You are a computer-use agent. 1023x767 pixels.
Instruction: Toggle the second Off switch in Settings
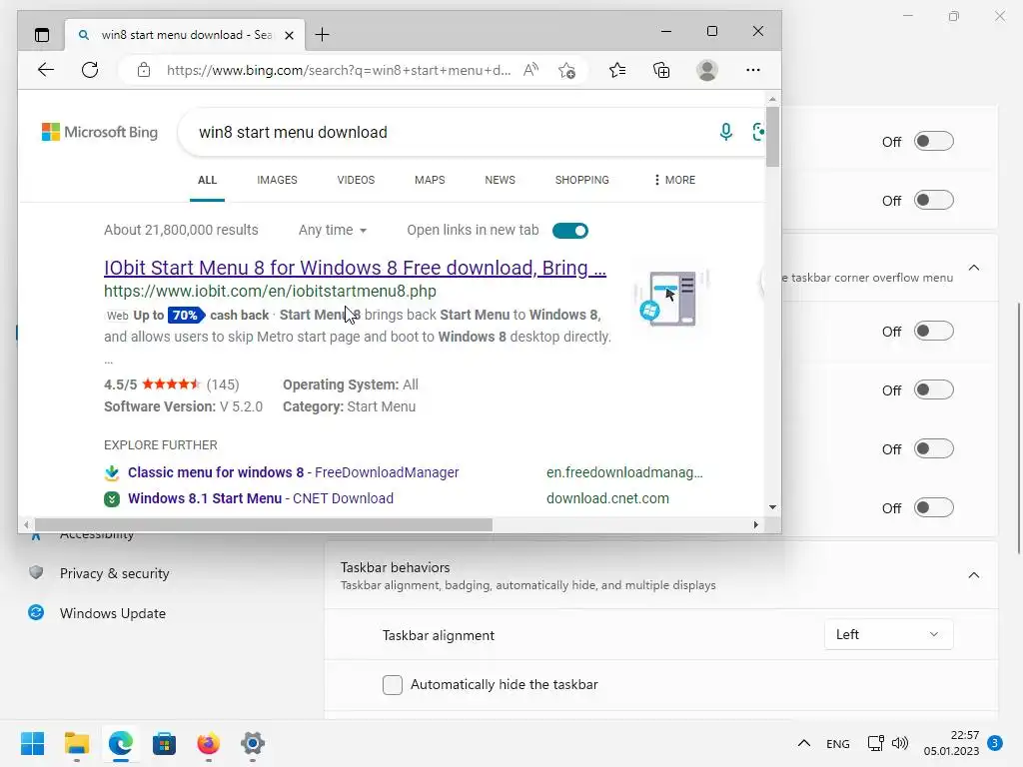(934, 200)
